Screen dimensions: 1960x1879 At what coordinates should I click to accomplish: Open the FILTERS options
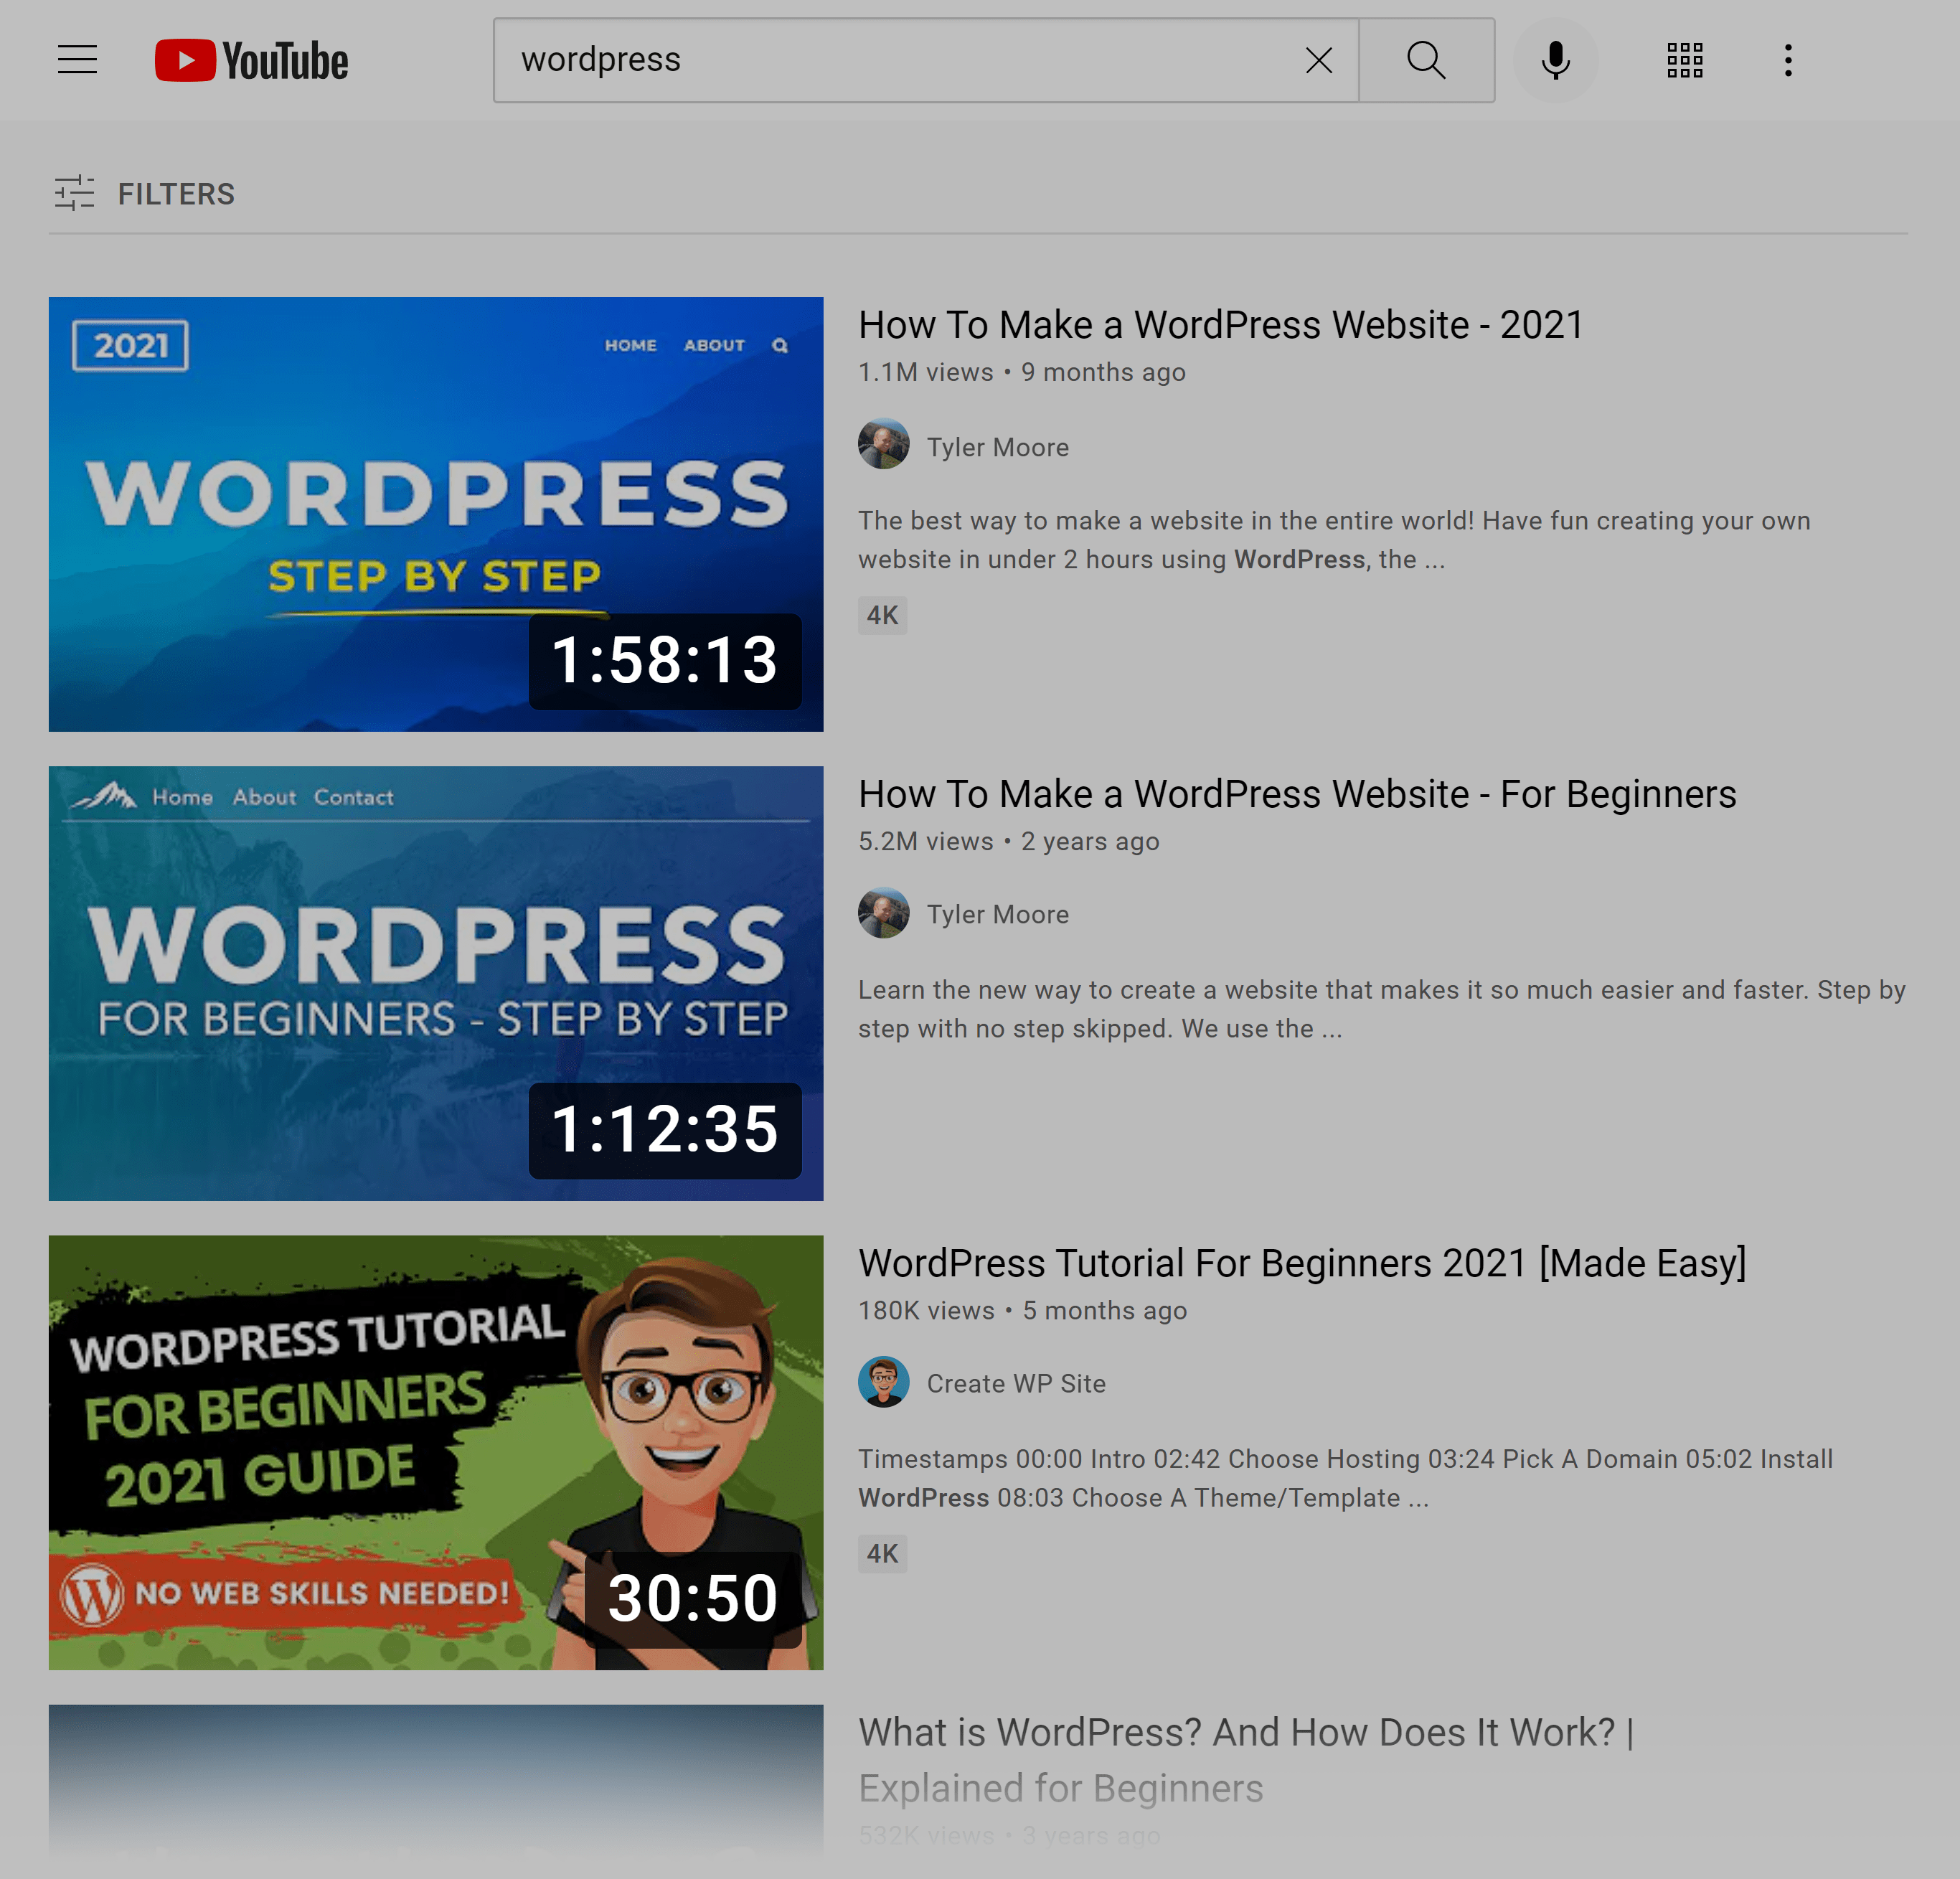point(145,193)
